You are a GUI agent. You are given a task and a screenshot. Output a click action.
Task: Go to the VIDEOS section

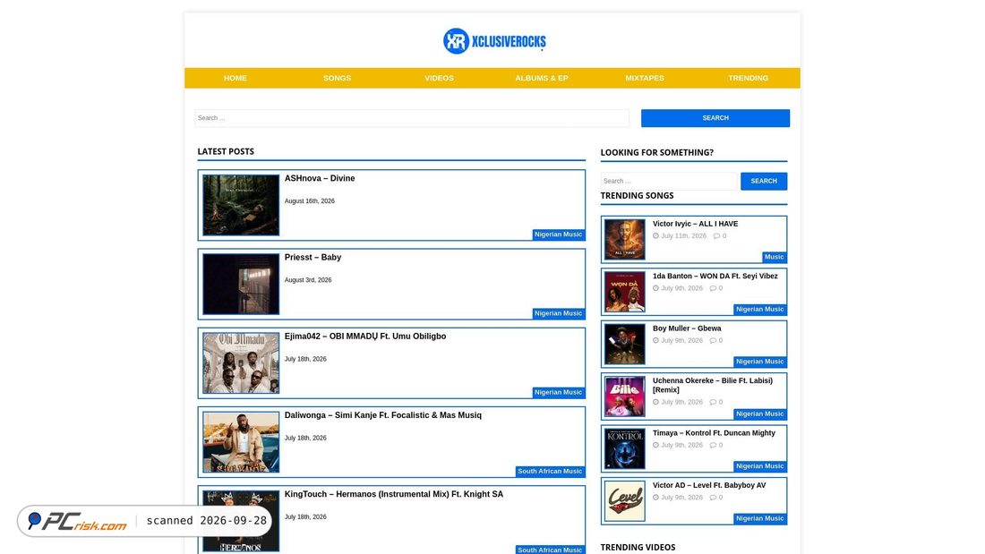[439, 78]
